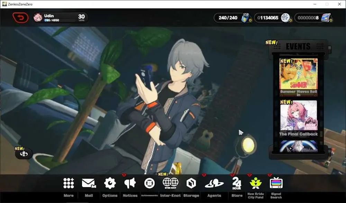Add film currency with the plus icon
Viewport: 346px width, 203px height.
[331, 20]
